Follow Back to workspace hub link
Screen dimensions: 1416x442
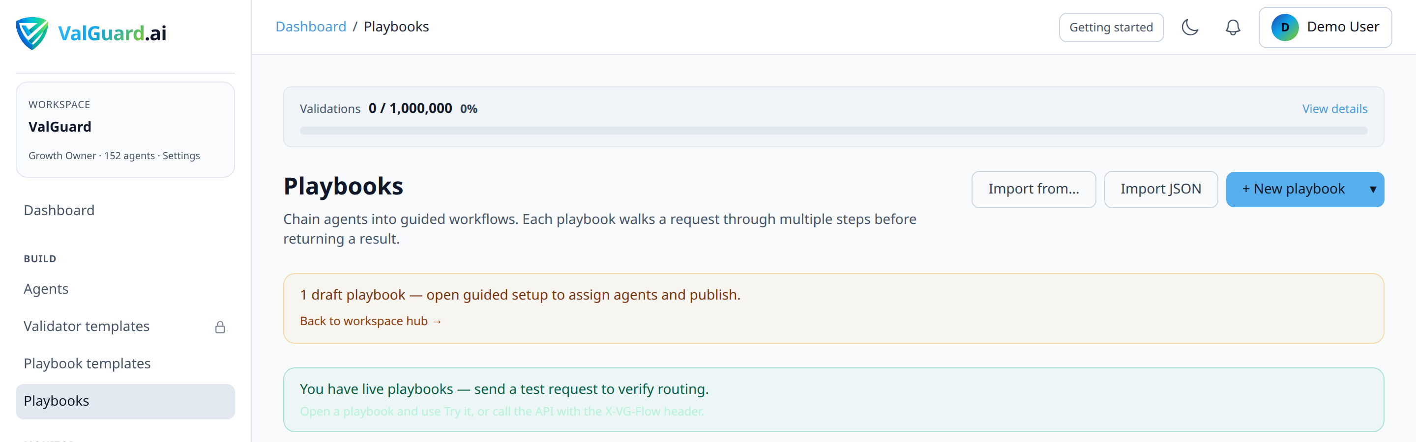[x=371, y=321]
